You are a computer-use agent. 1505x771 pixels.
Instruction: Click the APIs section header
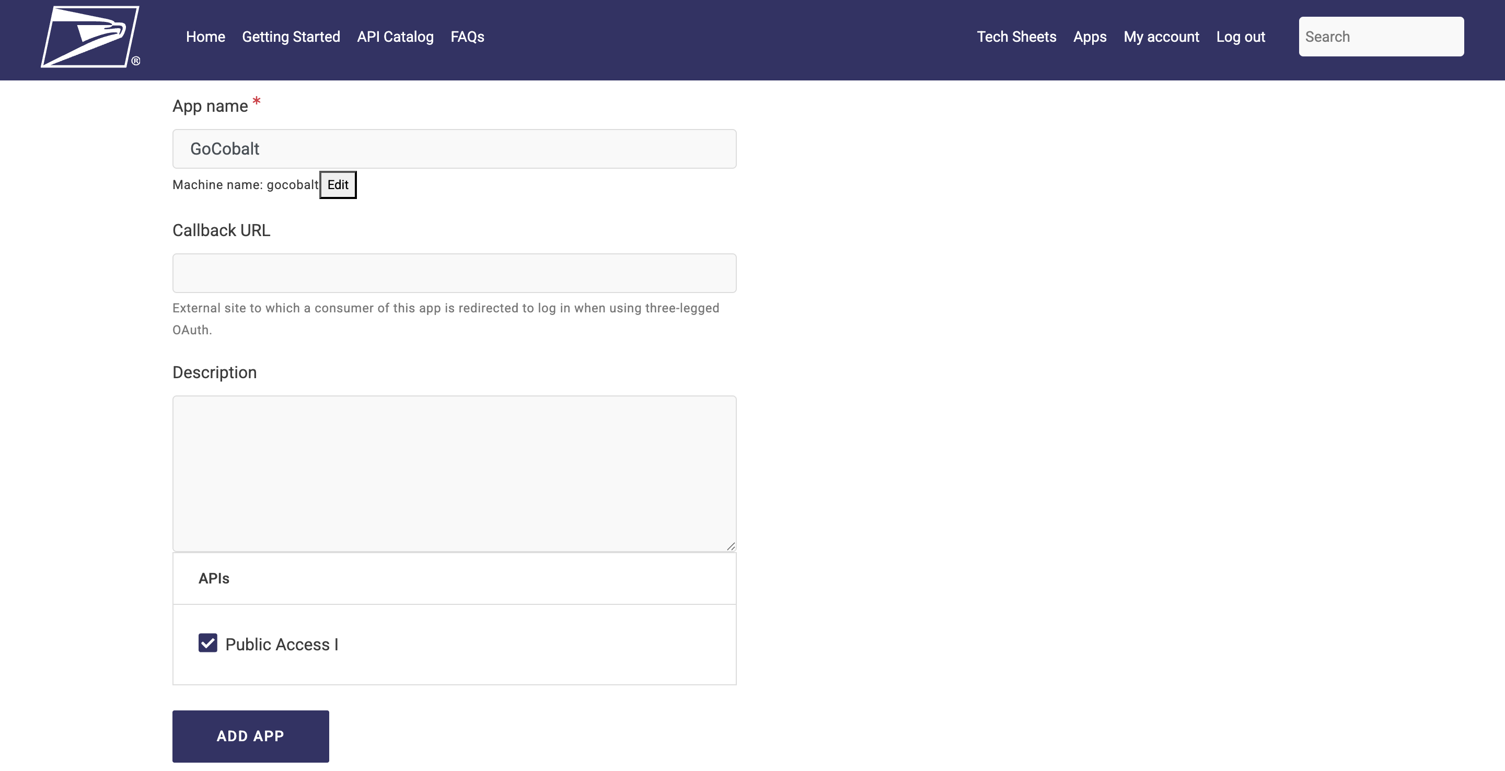(x=213, y=578)
